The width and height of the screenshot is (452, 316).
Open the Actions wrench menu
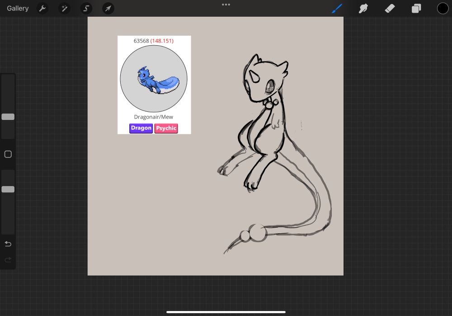pos(42,9)
